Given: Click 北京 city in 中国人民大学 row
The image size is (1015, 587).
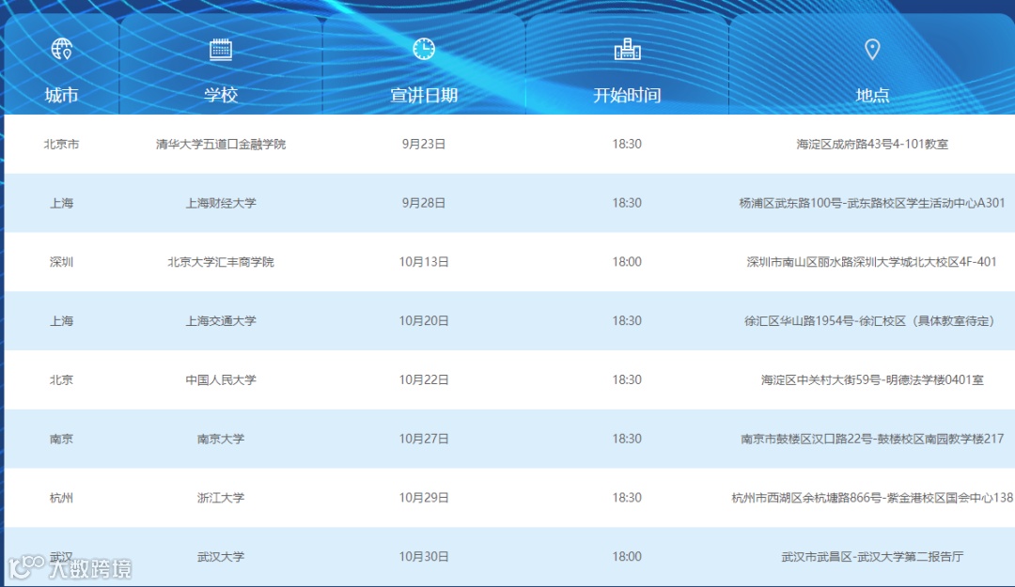Looking at the screenshot, I should pos(61,379).
